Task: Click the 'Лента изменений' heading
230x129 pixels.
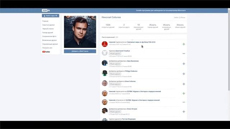Action: (108, 37)
